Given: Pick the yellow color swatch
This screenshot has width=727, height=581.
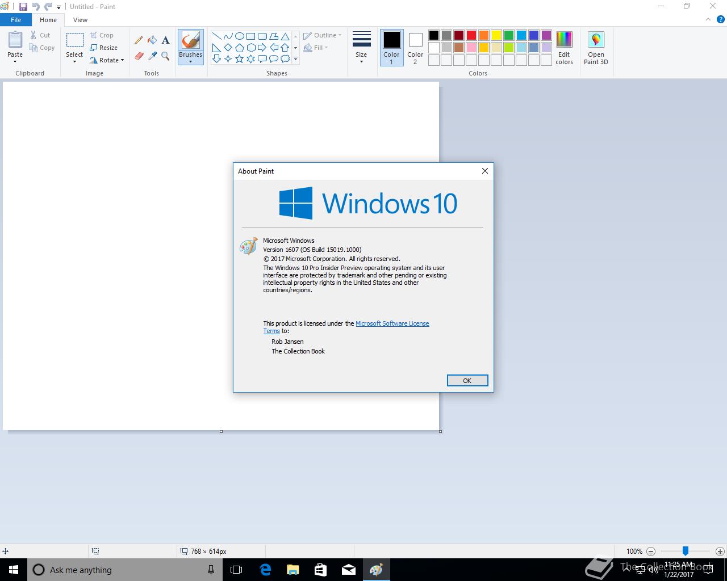Looking at the screenshot, I should (x=496, y=35).
